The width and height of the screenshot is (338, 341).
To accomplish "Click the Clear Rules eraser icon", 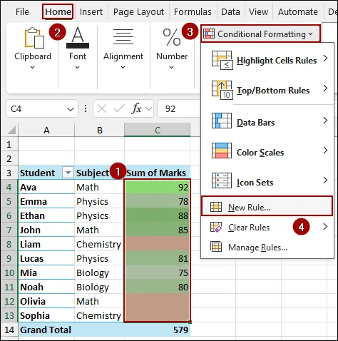I will point(216,227).
